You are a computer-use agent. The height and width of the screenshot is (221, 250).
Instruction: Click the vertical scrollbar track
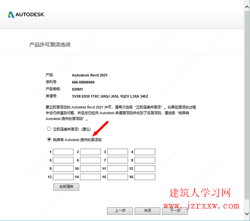[247, 105]
